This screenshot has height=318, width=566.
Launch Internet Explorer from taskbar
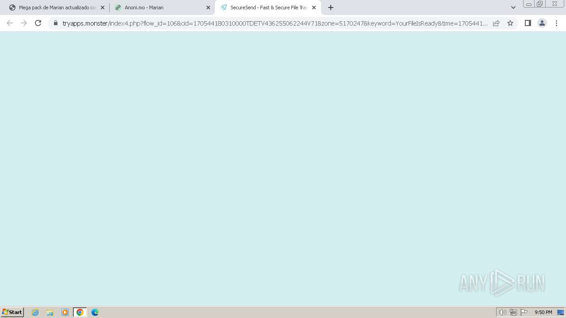coord(35,312)
